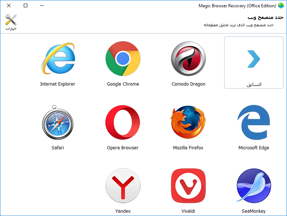Click the Comodo Dragon label text

(188, 84)
